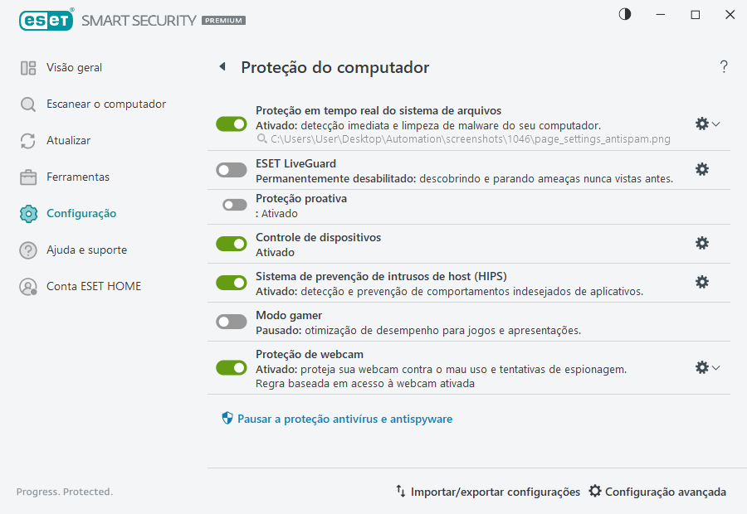Expand Proteção em tempo real gear dropdown
This screenshot has width=747, height=514.
715,124
